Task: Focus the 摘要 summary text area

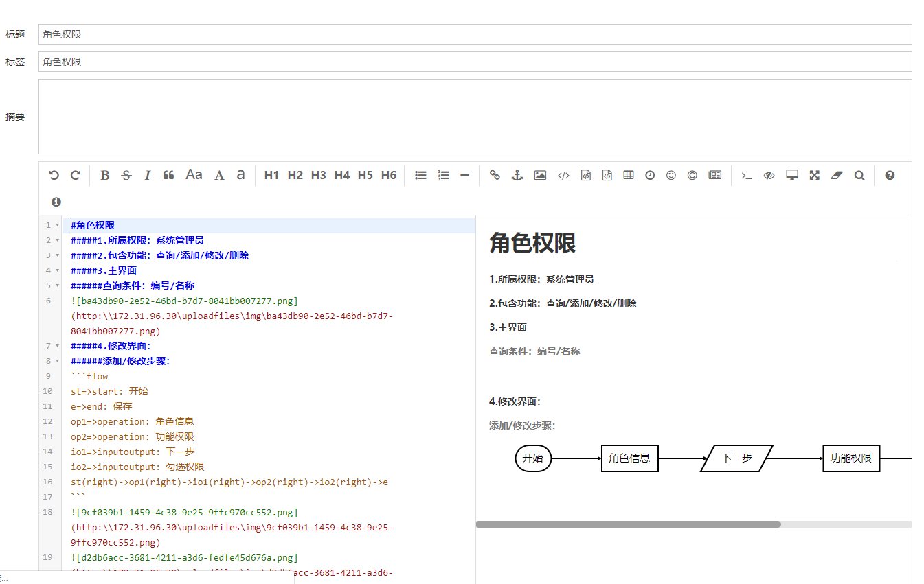Action: (x=475, y=117)
